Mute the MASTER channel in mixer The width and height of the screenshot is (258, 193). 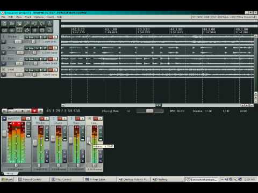click(x=24, y=118)
